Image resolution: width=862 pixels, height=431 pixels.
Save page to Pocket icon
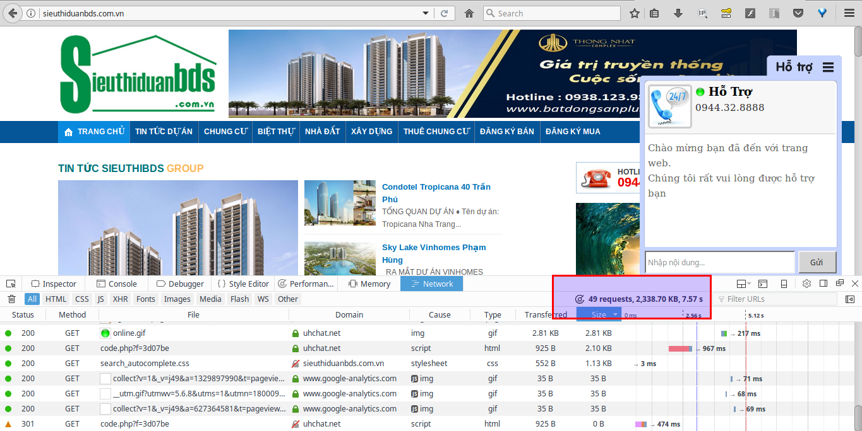point(798,13)
